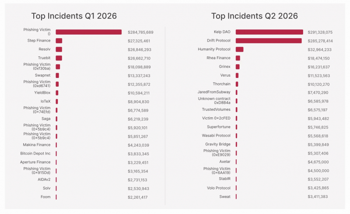Select the Thorchain label
The width and height of the screenshot is (350, 214).
(221, 84)
